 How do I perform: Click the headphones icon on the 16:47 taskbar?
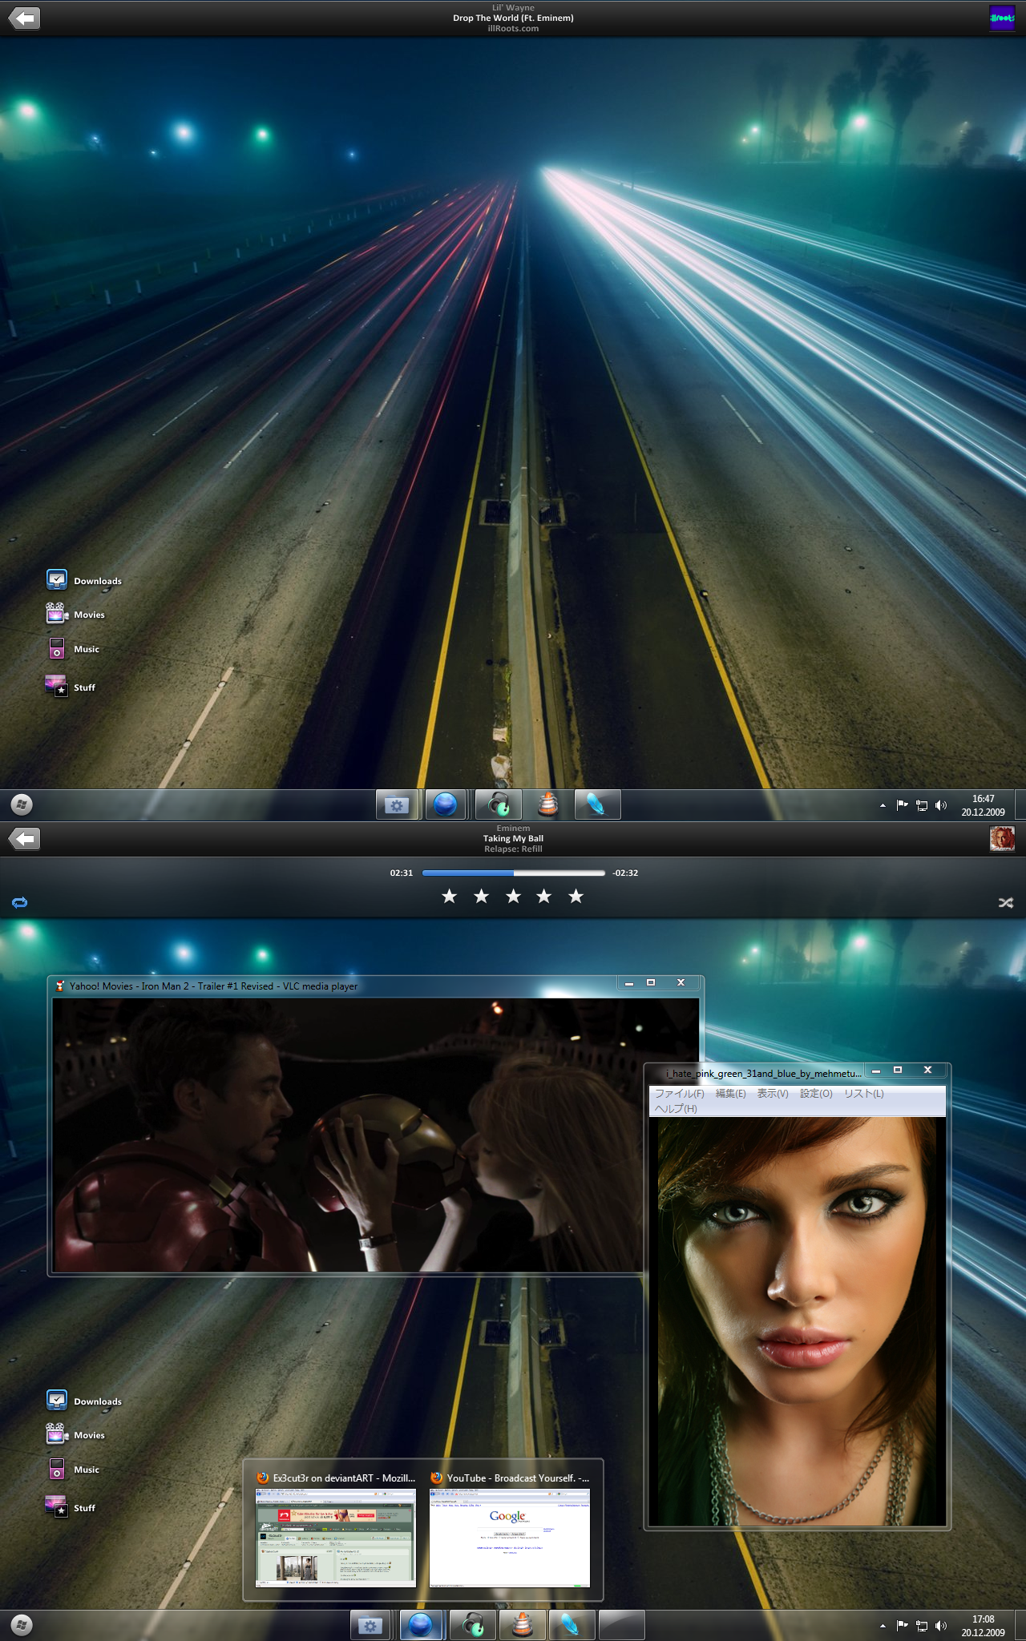tap(498, 804)
